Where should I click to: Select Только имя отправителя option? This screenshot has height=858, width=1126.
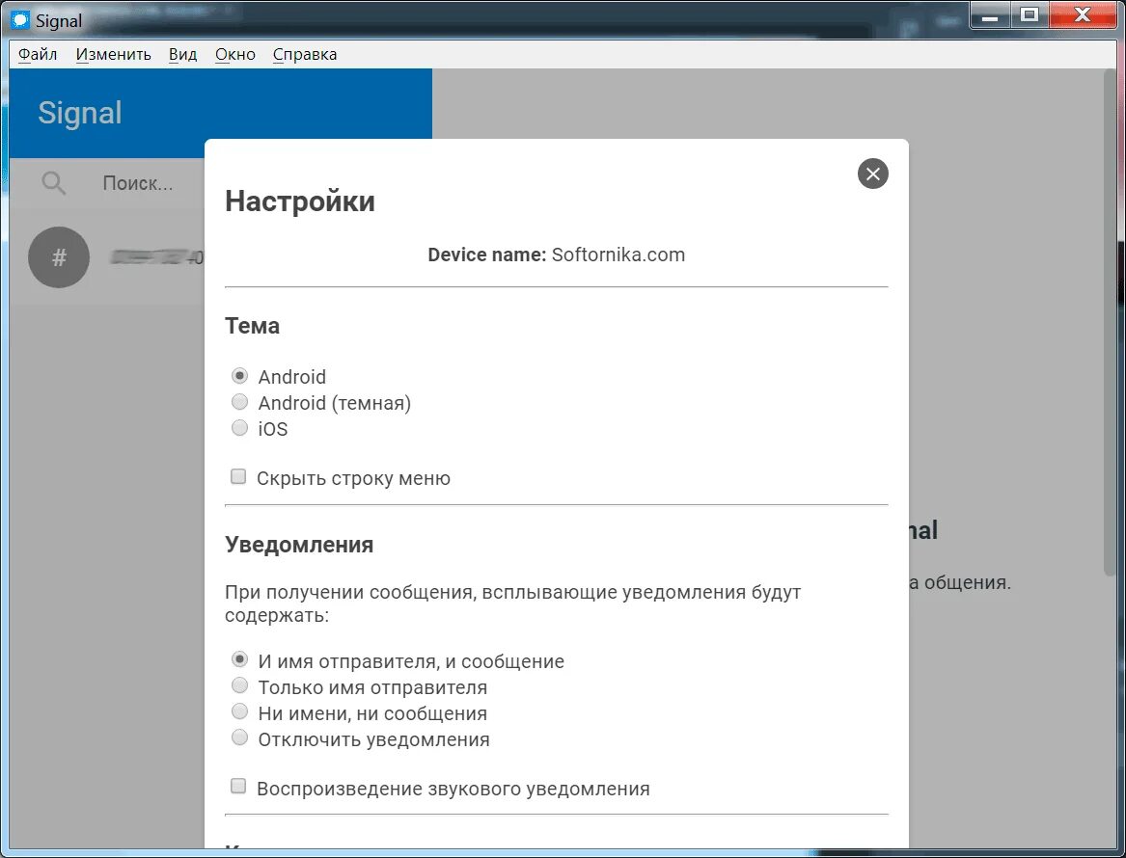click(240, 685)
